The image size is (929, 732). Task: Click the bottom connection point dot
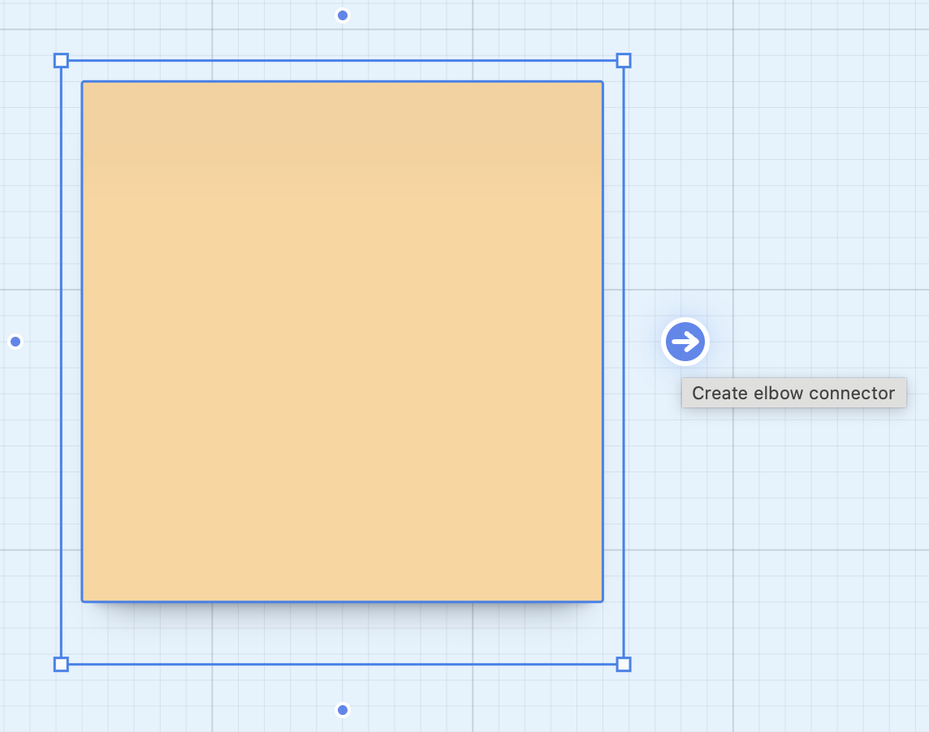[343, 709]
